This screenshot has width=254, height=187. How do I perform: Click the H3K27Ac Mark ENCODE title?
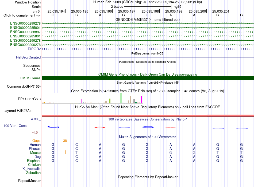click(148, 107)
